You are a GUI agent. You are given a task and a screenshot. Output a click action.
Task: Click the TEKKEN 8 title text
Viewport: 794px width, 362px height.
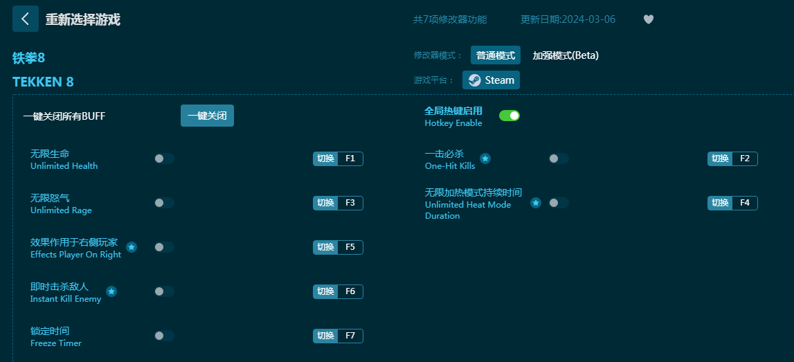pyautogui.click(x=43, y=82)
